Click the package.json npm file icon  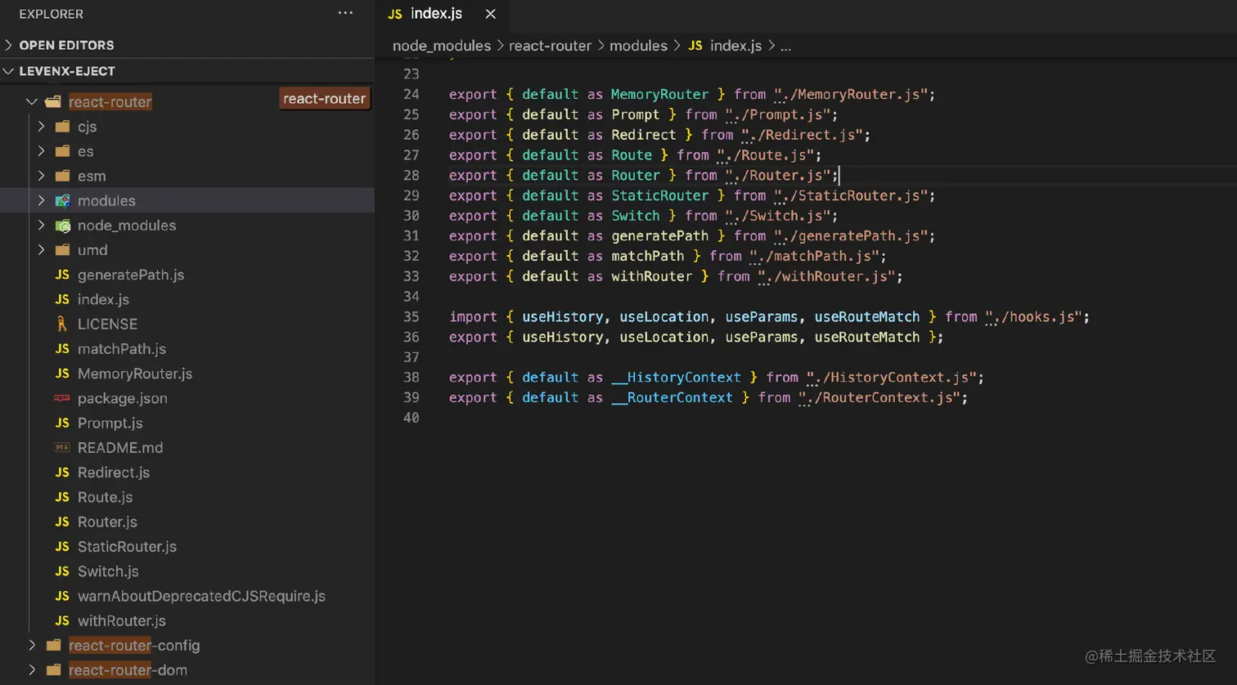(62, 398)
